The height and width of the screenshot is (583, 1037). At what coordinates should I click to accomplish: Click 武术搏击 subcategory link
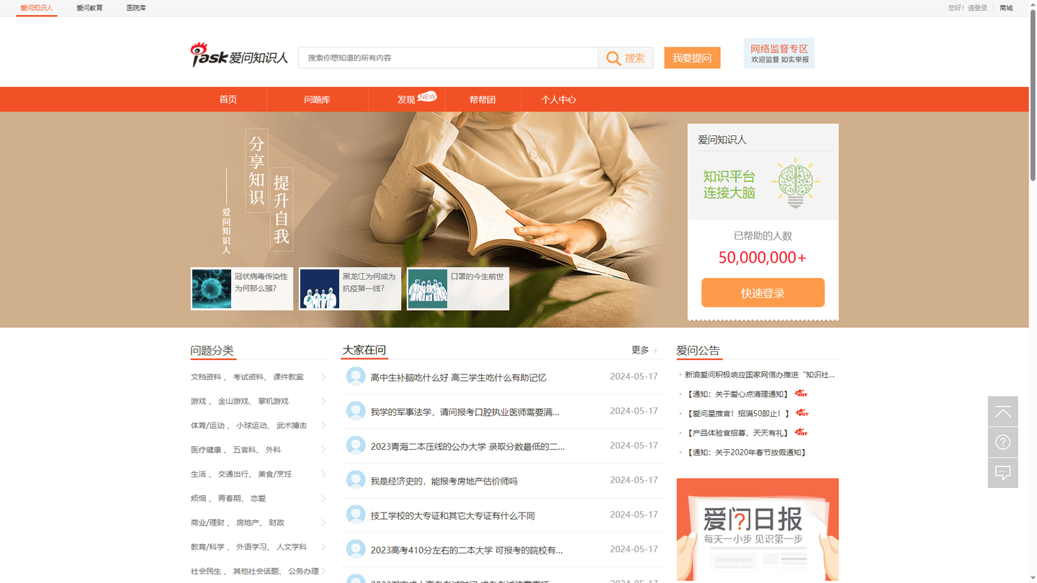pyautogui.click(x=291, y=426)
